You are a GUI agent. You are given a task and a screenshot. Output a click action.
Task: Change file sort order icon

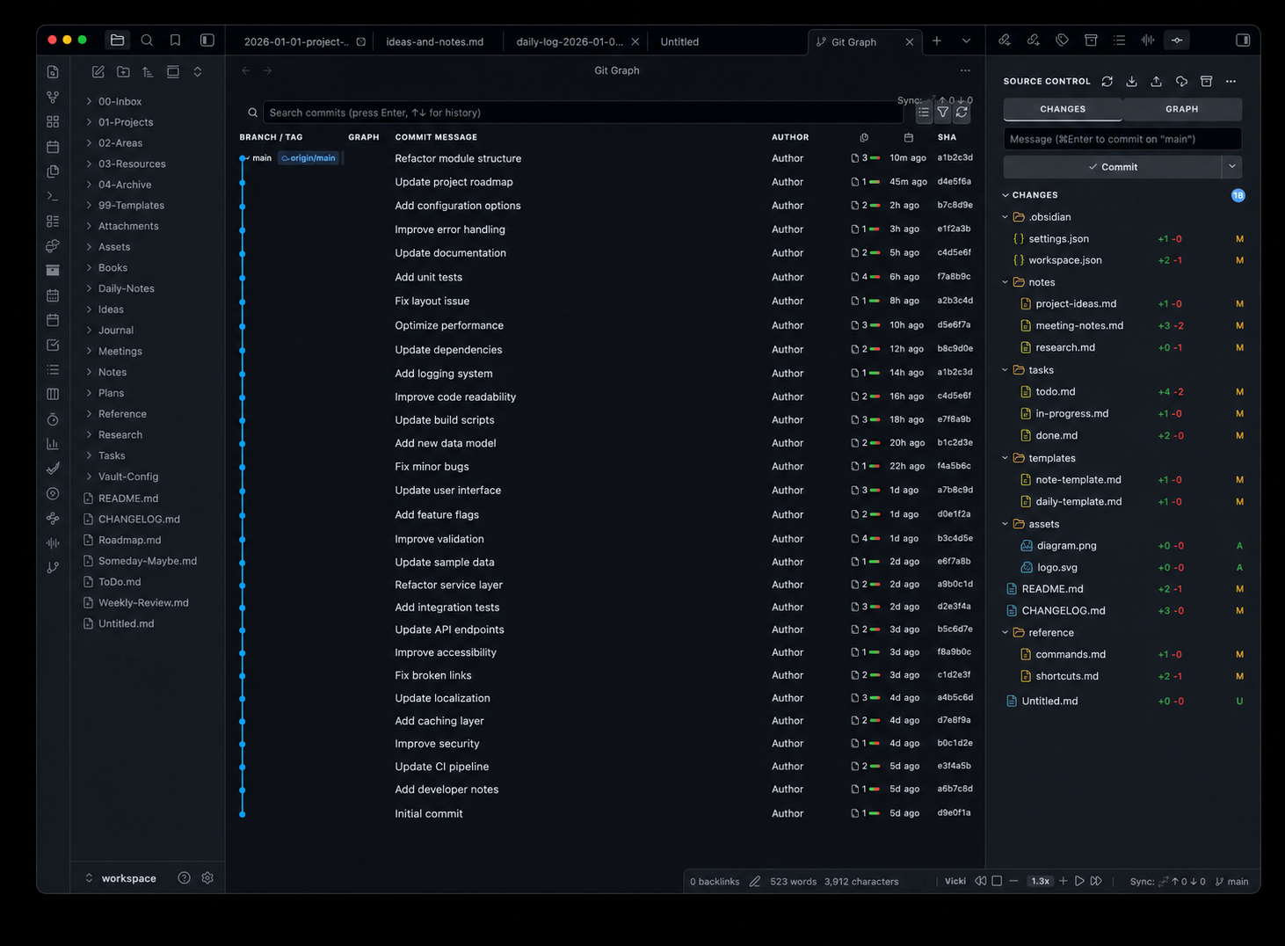click(148, 72)
